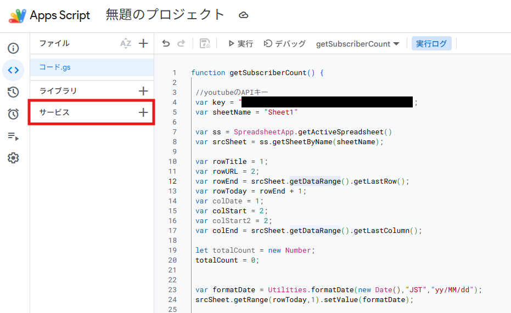Click rowURL variable on line 11
The image size is (511, 313).
coord(225,172)
